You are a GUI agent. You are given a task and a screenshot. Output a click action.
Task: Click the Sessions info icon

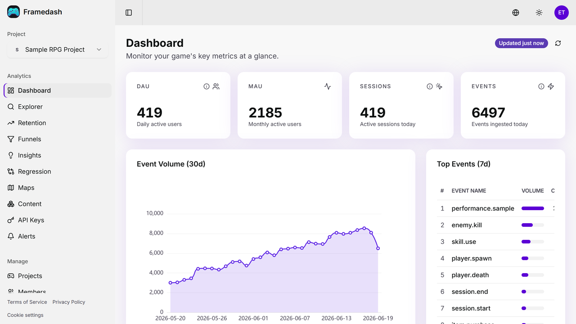coord(430,86)
